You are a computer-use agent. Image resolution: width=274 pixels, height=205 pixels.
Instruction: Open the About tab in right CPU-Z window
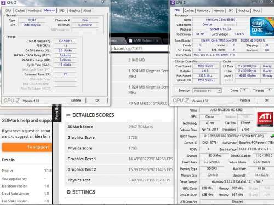pyautogui.click(x=256, y=11)
